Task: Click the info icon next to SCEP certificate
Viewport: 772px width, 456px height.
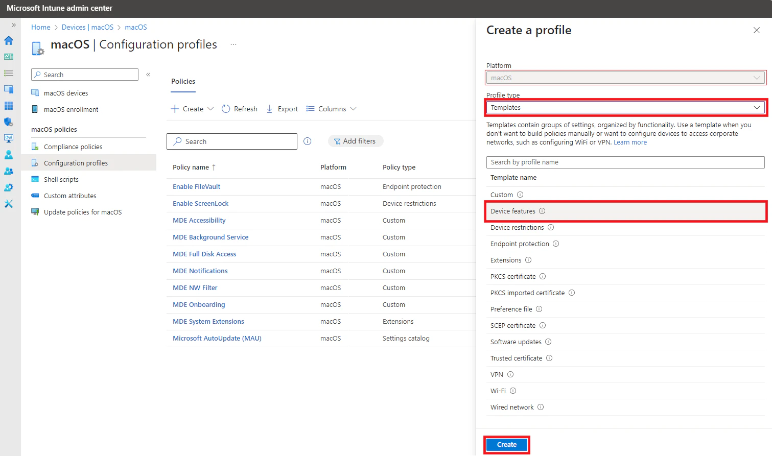Action: pos(543,325)
